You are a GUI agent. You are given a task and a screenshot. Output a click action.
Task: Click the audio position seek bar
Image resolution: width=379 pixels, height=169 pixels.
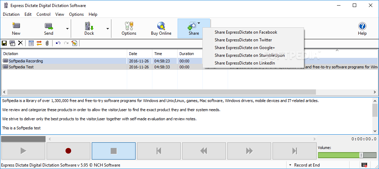click(x=182, y=139)
